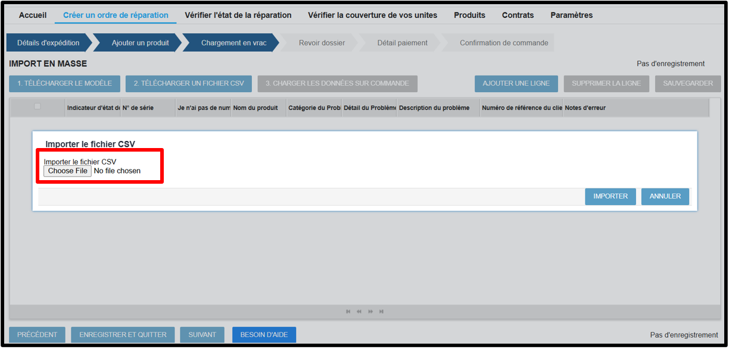Click Numéro de référence du client header

(x=521, y=108)
